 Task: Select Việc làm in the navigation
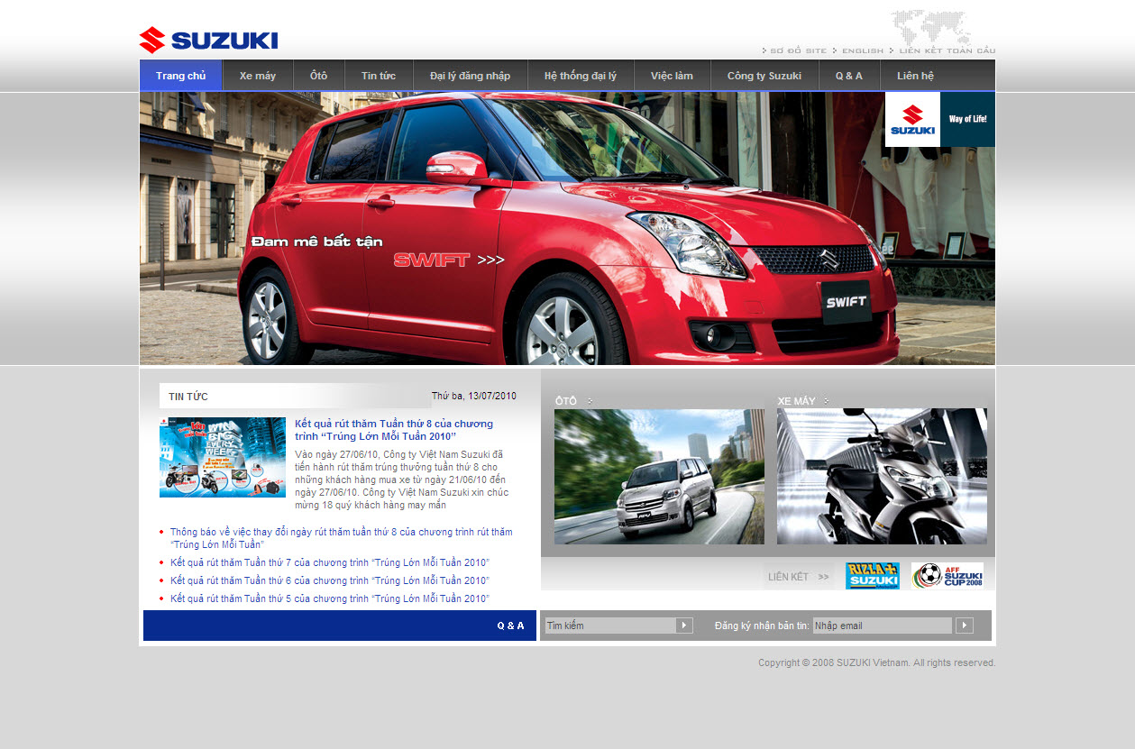(x=673, y=76)
